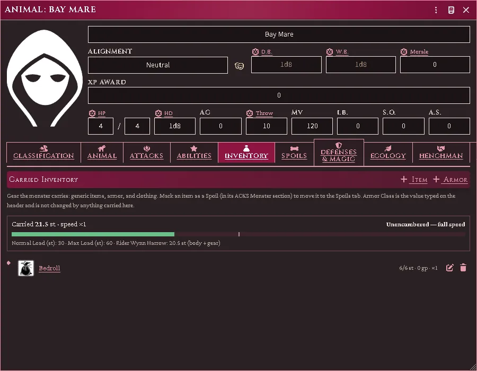Click the XP Award input field
Viewport: 477px width, 371px height.
(x=279, y=95)
